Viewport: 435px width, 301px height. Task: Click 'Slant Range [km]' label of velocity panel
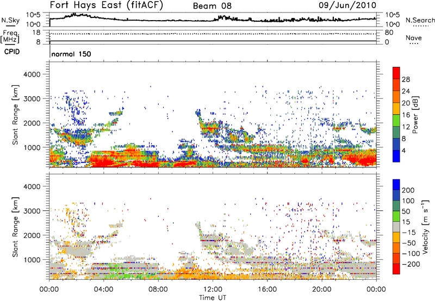point(15,227)
